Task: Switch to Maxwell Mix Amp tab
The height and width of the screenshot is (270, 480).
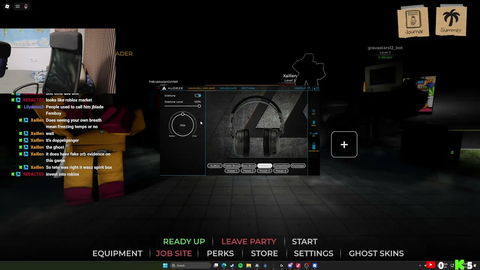Action: point(201,88)
